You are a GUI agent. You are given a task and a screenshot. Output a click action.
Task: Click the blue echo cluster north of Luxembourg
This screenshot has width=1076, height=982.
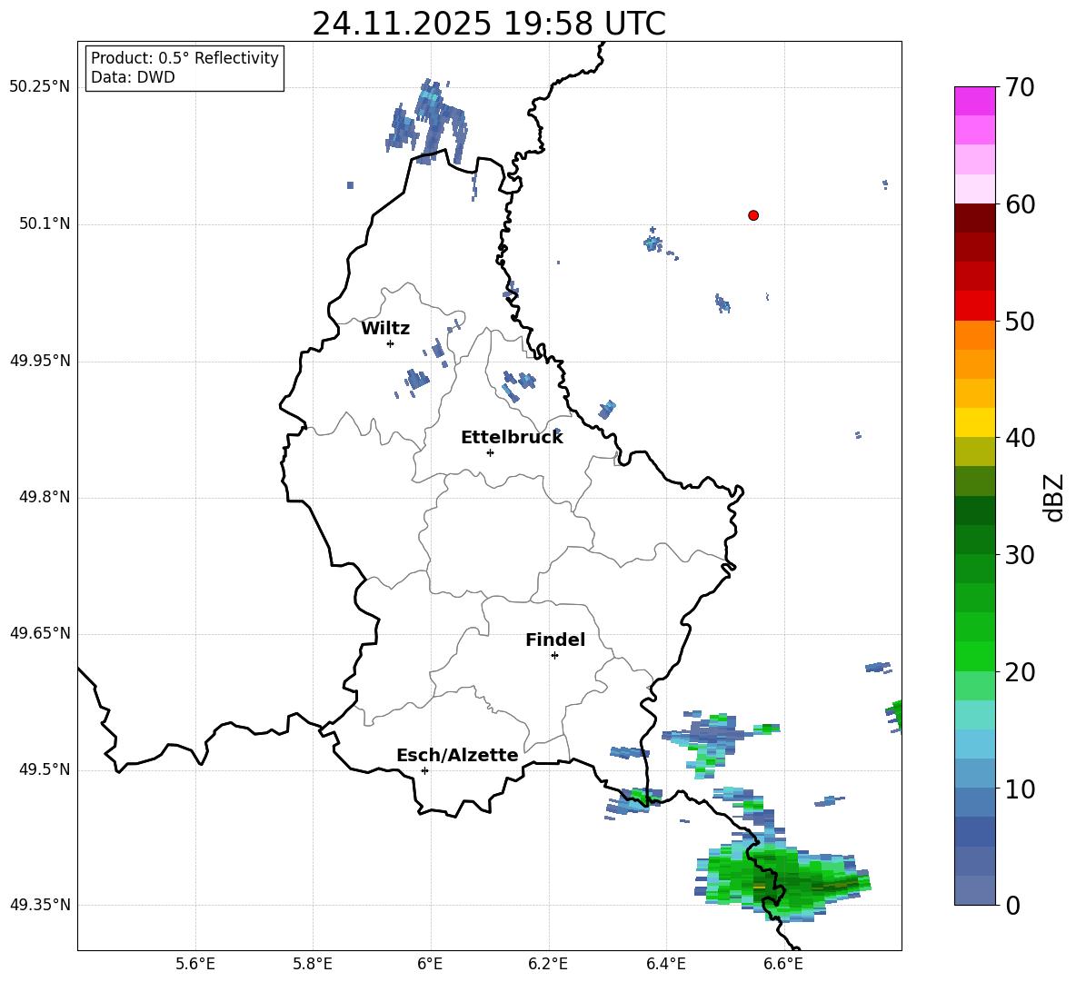(x=427, y=124)
